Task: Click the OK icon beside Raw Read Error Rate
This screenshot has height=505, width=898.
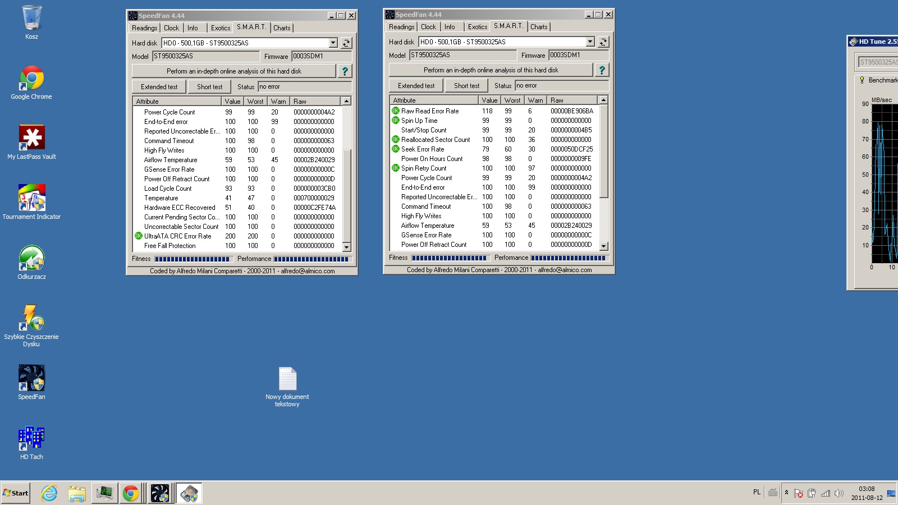Action: tap(396, 111)
